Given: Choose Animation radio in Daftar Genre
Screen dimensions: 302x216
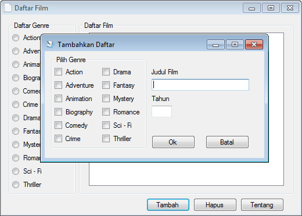Looking at the screenshot, I should pyautogui.click(x=16, y=64).
